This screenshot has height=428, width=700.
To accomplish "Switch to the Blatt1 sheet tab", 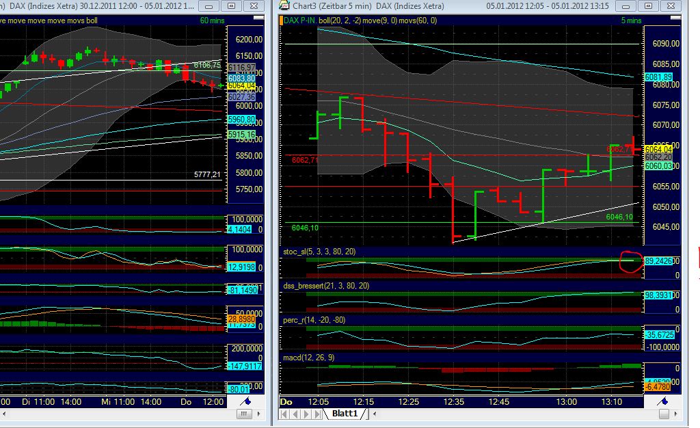I will [x=345, y=413].
